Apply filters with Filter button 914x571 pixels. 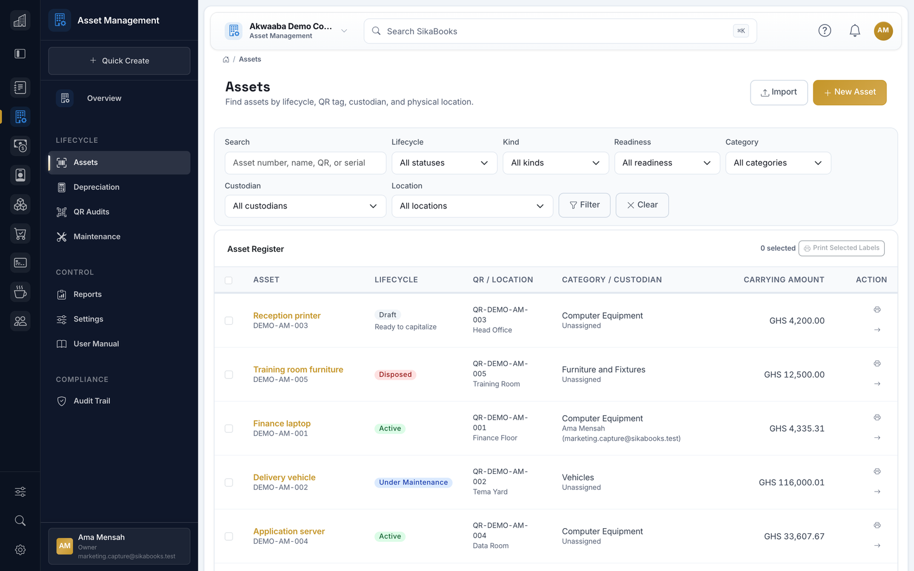584,205
